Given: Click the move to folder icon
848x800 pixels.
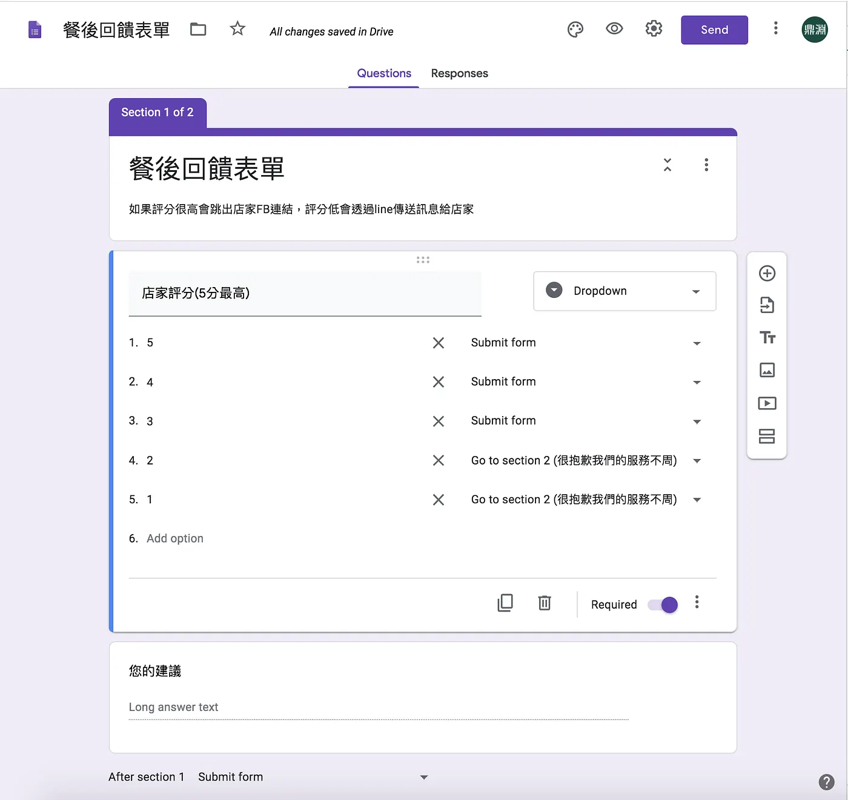Looking at the screenshot, I should coord(198,29).
